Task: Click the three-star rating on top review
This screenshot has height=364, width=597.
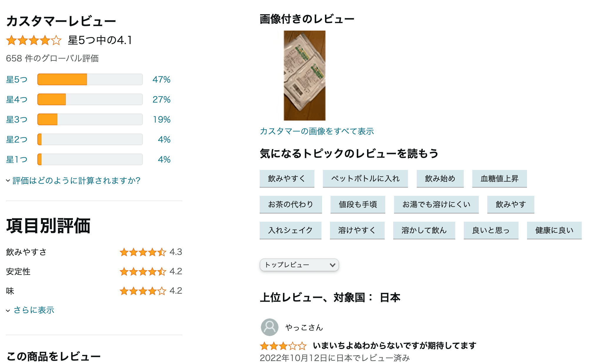Action: point(283,346)
